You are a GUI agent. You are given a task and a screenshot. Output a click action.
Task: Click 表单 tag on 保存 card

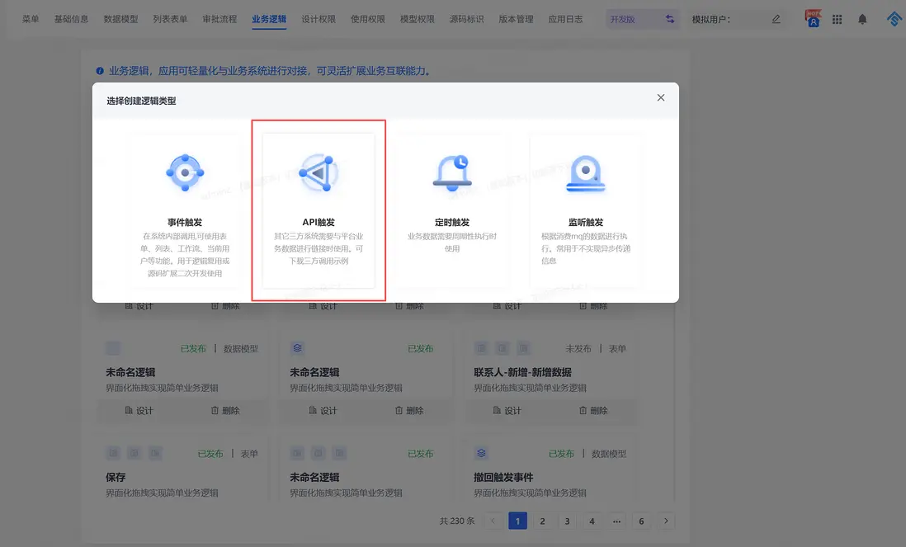tap(250, 454)
